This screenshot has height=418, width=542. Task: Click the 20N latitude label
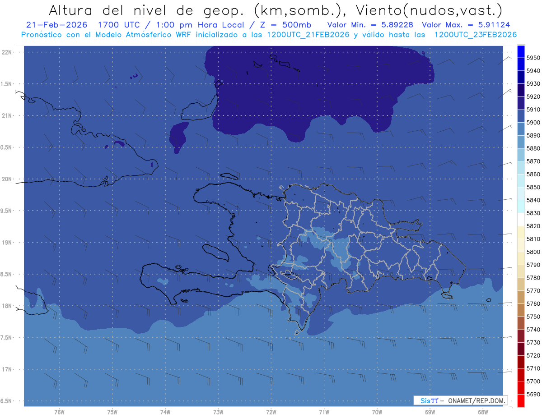pyautogui.click(x=8, y=179)
